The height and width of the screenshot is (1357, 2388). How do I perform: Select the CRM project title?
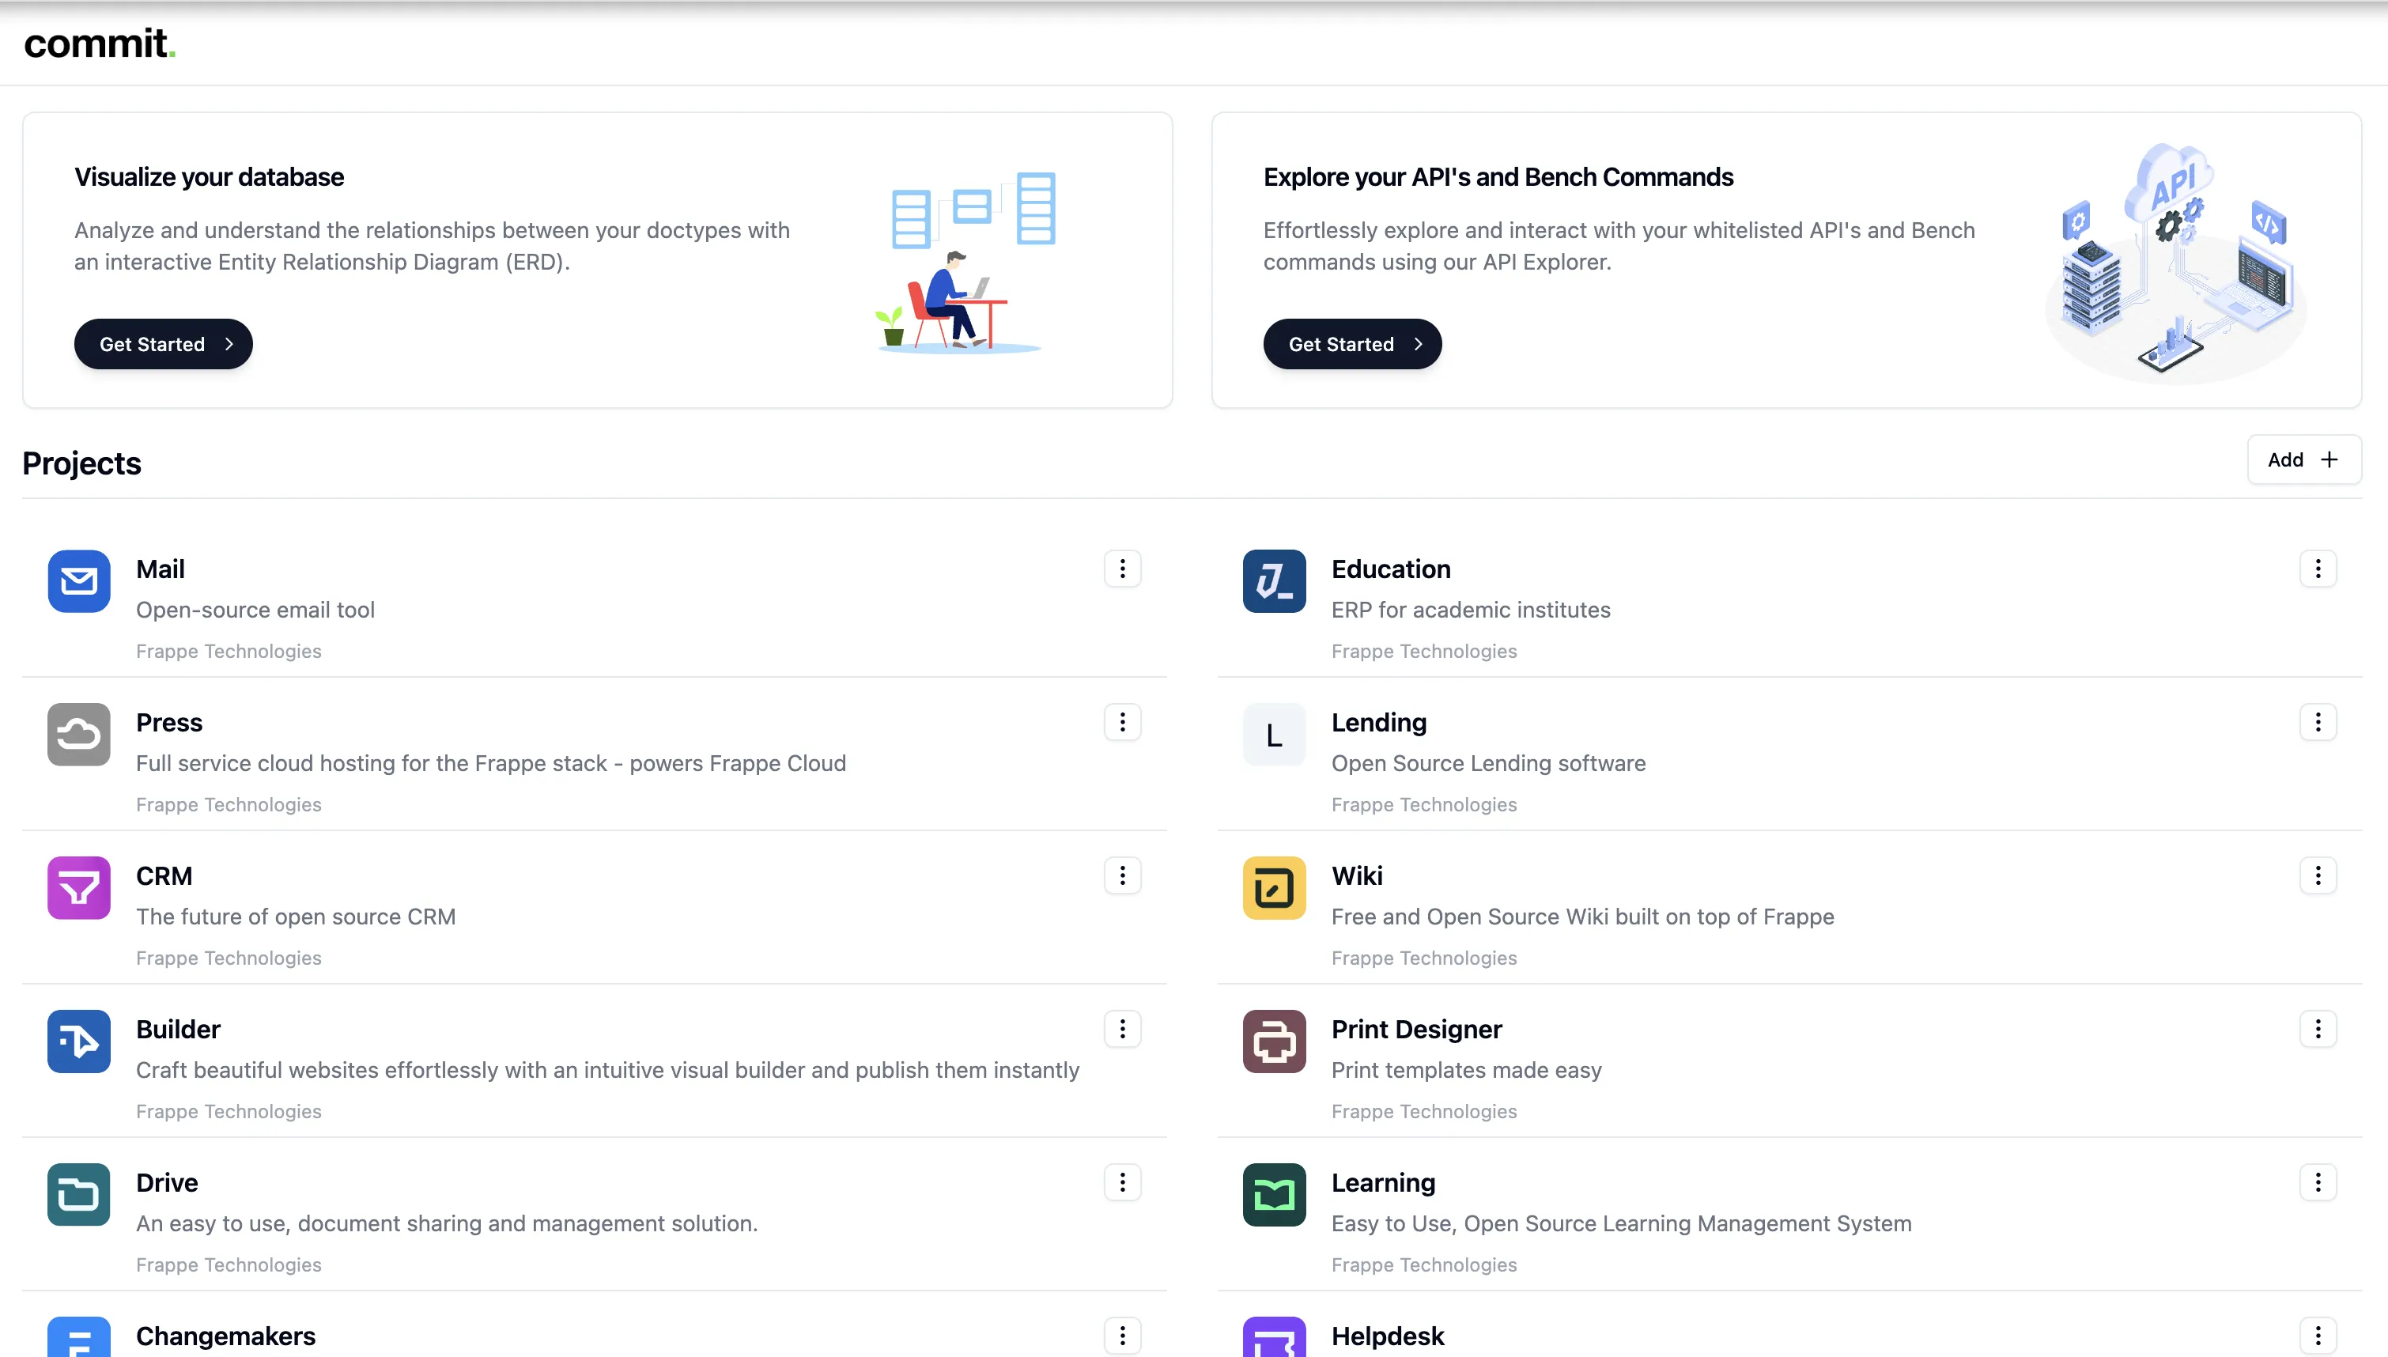tap(164, 876)
